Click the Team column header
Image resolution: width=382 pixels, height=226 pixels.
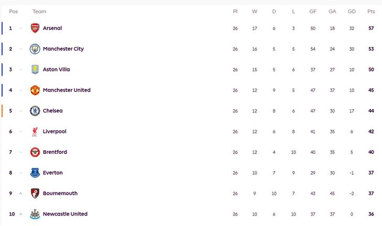coord(39,12)
